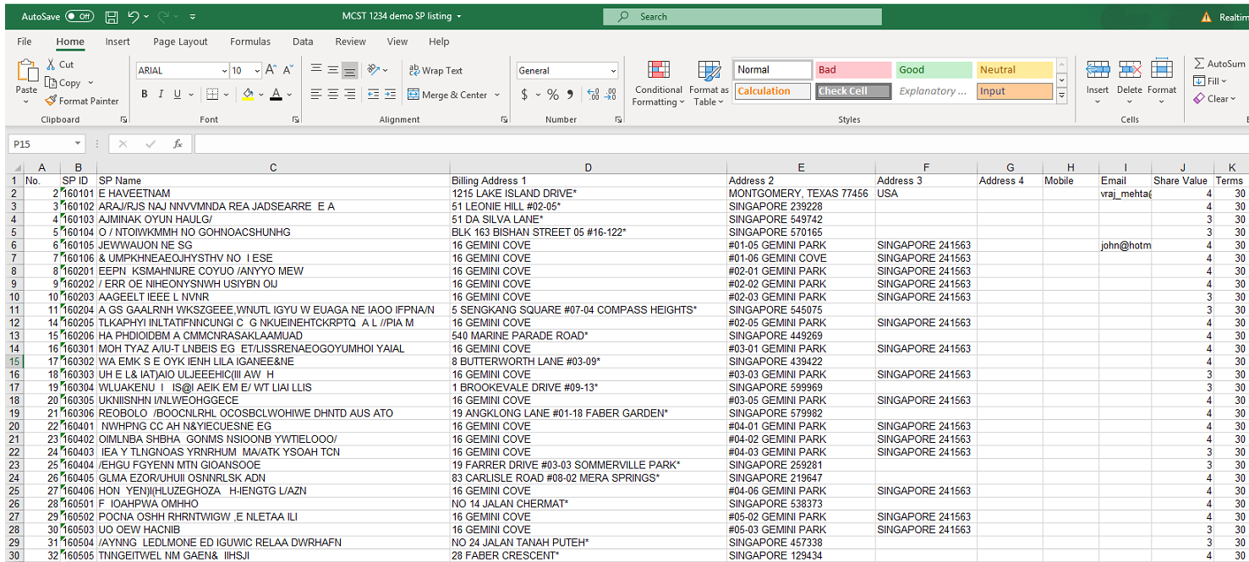Switch to the Formulas tab
This screenshot has height=562, width=1249.
coord(250,41)
